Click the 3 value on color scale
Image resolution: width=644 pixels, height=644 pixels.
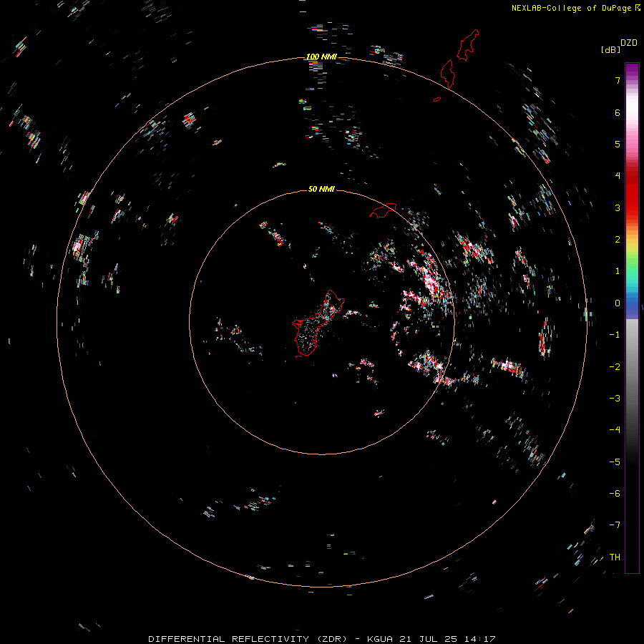pyautogui.click(x=618, y=208)
